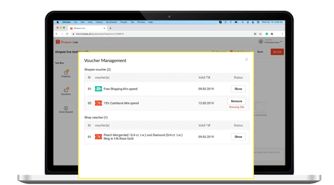The width and height of the screenshot is (334, 185).
Task: Open the Apple menu
Action: [x=57, y=22]
